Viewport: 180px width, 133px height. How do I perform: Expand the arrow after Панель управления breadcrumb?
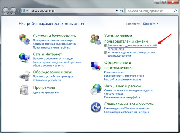tap(58, 11)
